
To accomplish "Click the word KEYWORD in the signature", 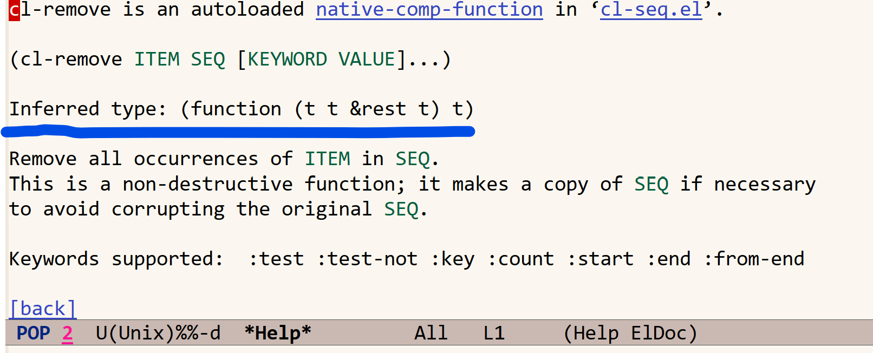I will (x=288, y=59).
